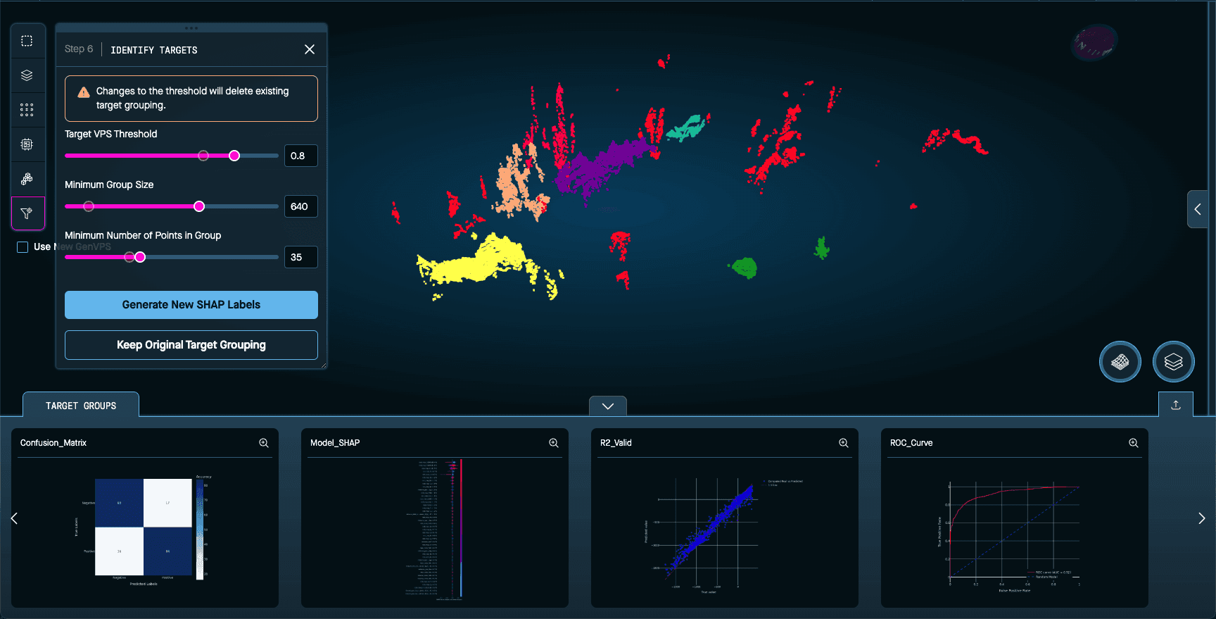Click the cluster molecule icon in the sidebar
This screenshot has height=619, width=1216.
(x=27, y=179)
